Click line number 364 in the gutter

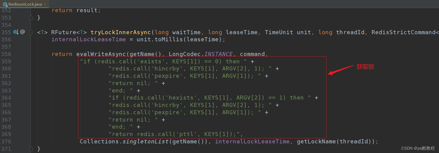click(6, 98)
